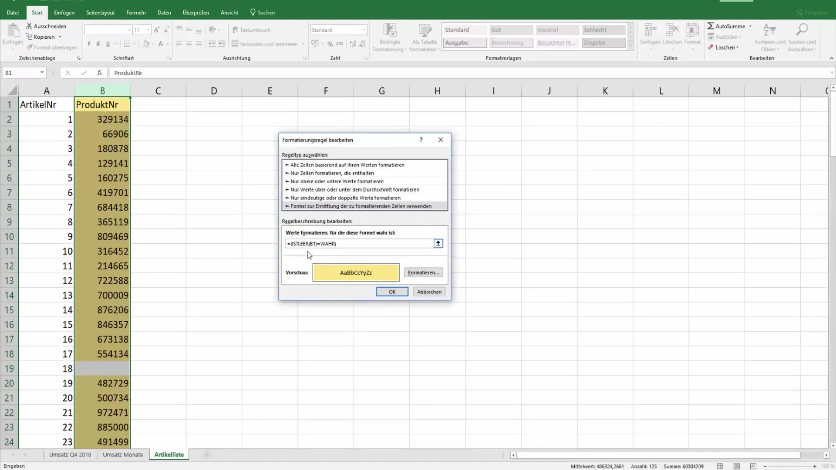Collapse the ribbon chevron
Viewport: 836px width, 470px height.
pyautogui.click(x=831, y=58)
